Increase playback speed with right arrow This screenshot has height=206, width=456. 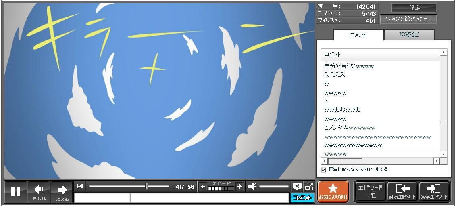click(239, 186)
